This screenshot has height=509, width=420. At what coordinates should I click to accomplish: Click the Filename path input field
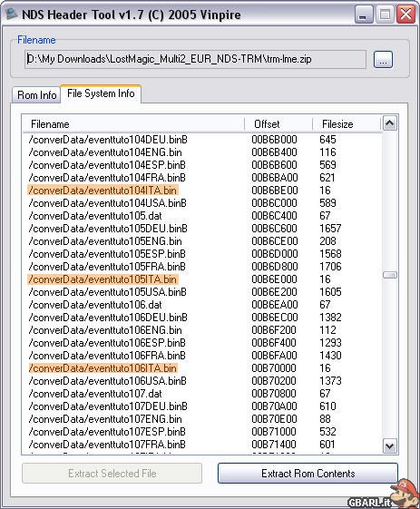click(195, 59)
